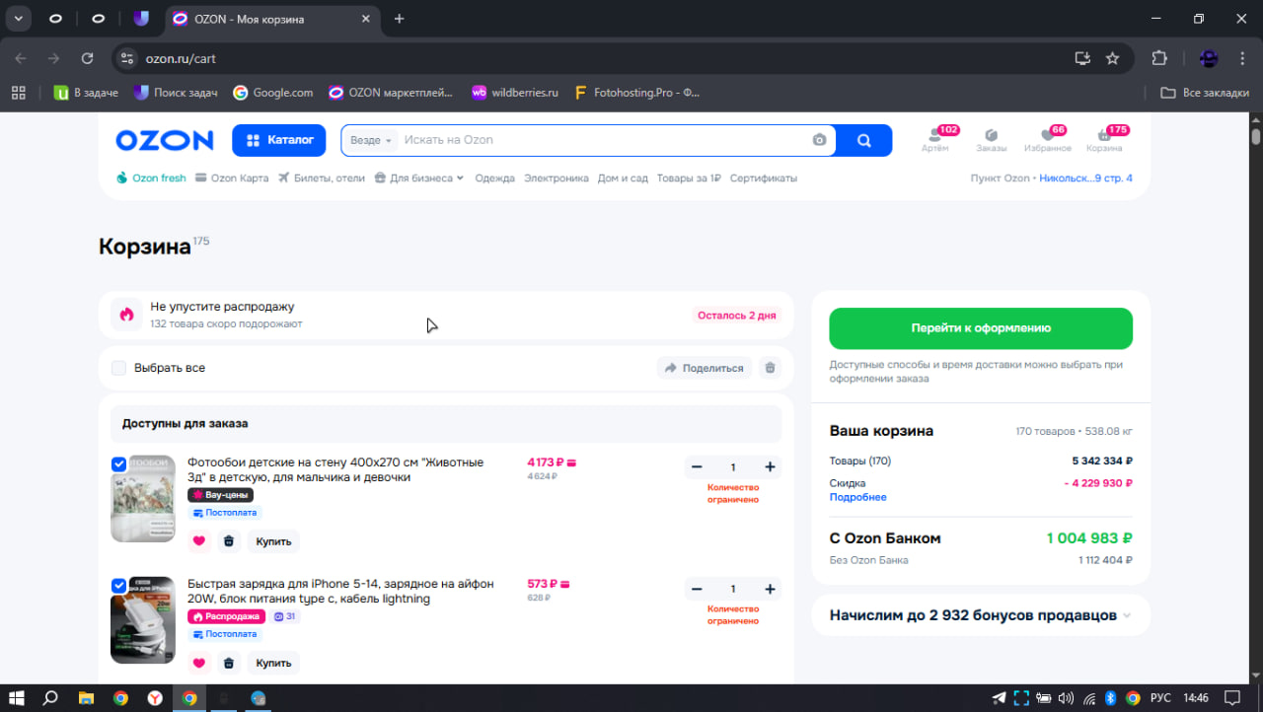
Task: Expand Начислим до 2 932 бонусов продавцов
Action: (x=981, y=615)
